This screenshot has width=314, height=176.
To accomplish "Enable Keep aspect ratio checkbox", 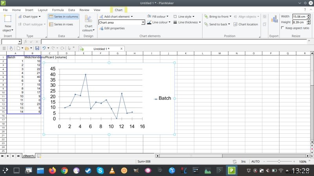I will click(x=282, y=28).
